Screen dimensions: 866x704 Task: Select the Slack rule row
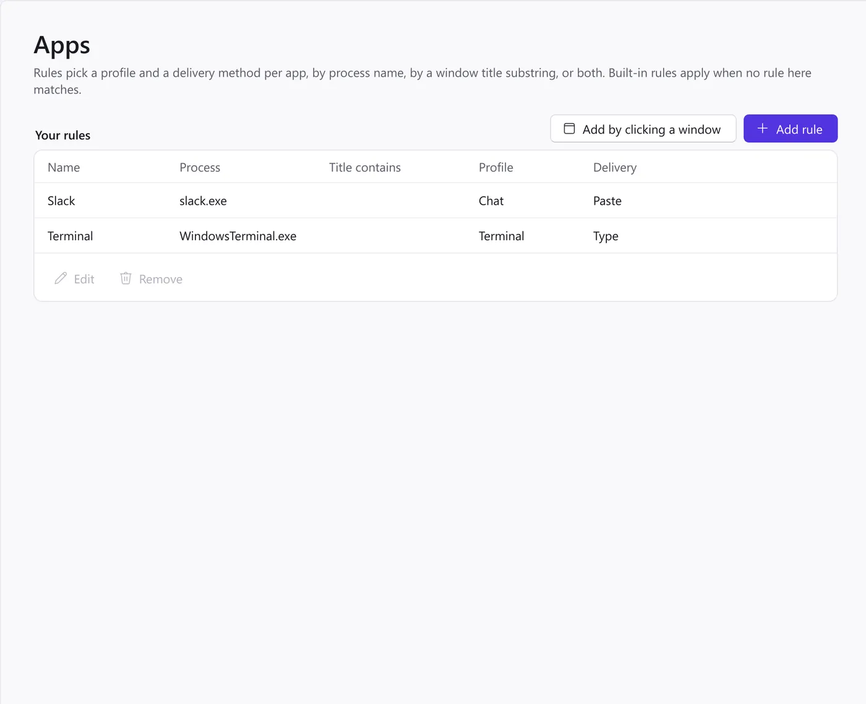(x=435, y=200)
